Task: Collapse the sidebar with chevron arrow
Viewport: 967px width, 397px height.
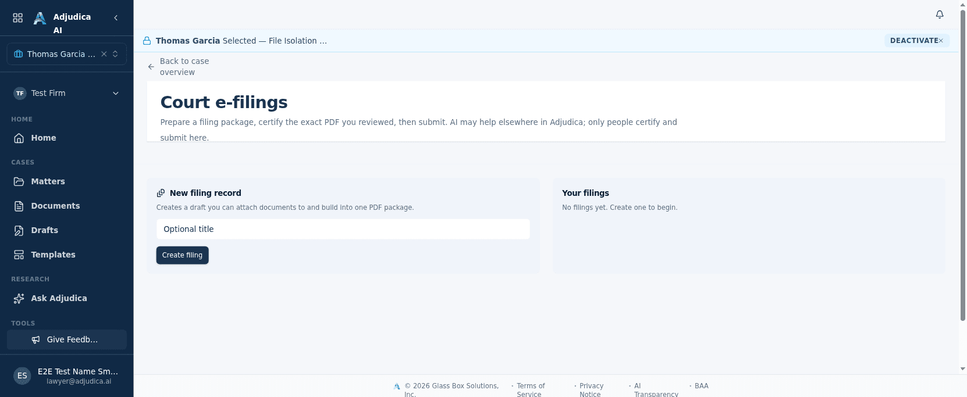Action: 116,18
